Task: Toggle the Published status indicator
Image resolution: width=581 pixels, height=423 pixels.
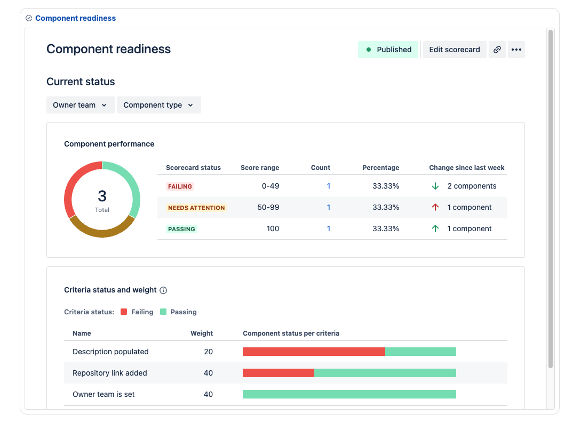Action: pyautogui.click(x=388, y=49)
